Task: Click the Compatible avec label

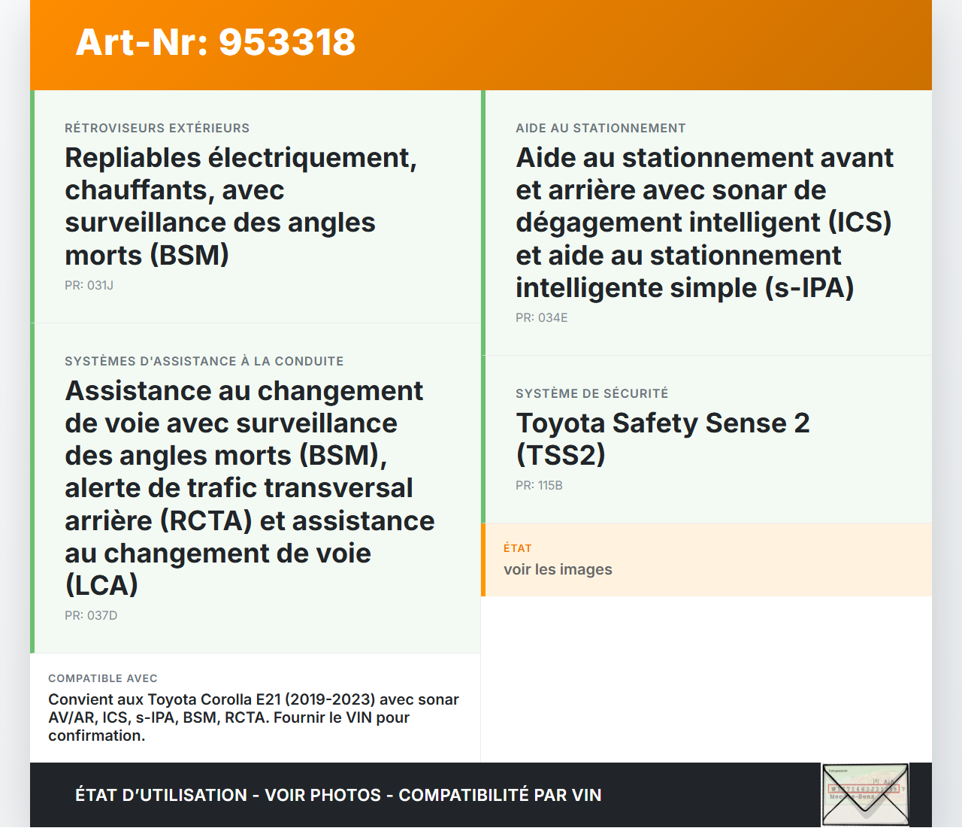Action: click(x=103, y=678)
